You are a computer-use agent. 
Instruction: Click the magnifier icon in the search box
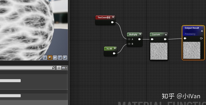tap(54, 68)
